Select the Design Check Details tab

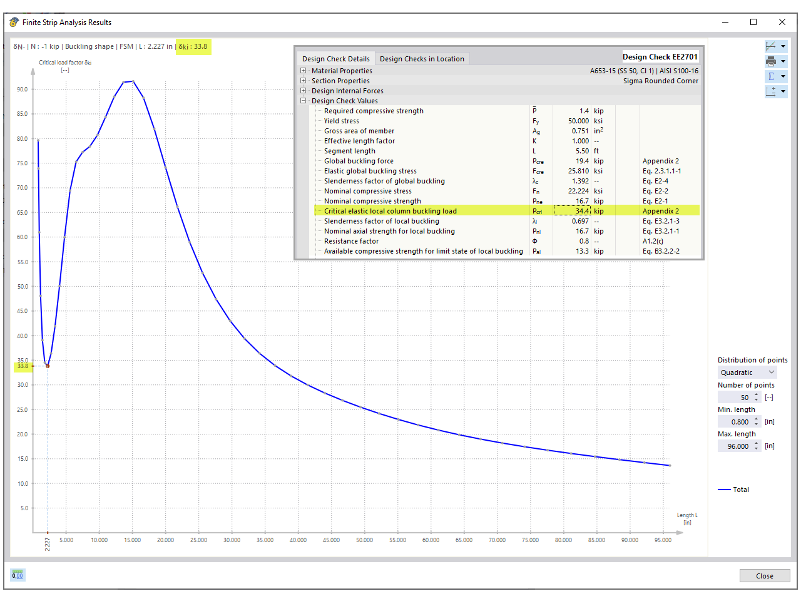coord(336,58)
